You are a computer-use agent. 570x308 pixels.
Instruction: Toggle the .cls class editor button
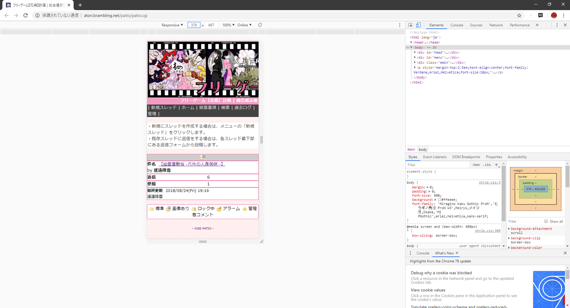pyautogui.click(x=487, y=165)
